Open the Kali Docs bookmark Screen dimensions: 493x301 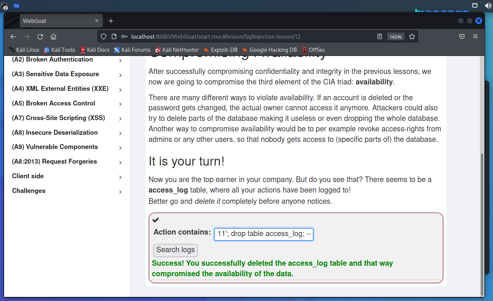coord(95,50)
